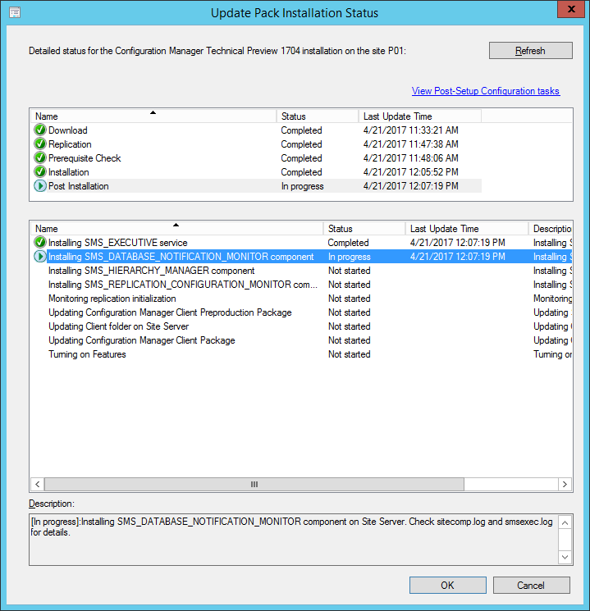This screenshot has height=611, width=590.
Task: Select Updating Configuration Manager Client Preproduction Package
Action: tap(301, 312)
